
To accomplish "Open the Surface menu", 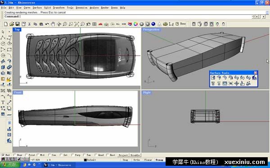I will coord(37,8).
